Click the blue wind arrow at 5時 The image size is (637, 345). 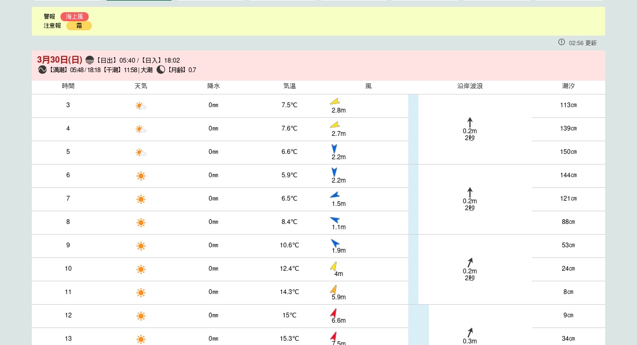(334, 149)
